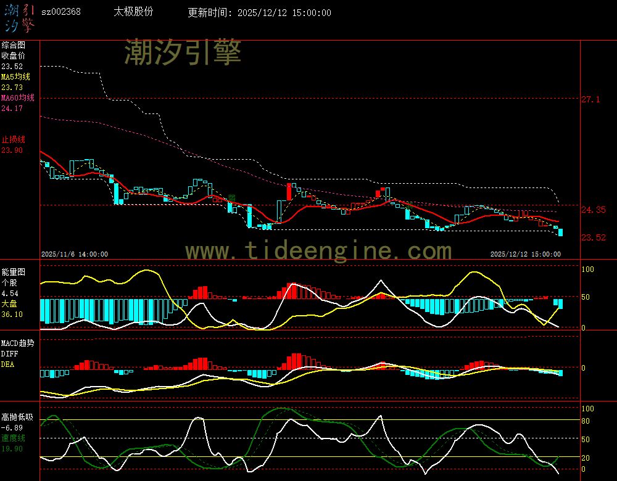This screenshot has width=617, height=481.
Task: Select the 综合图 panel title
Action: click(x=13, y=45)
